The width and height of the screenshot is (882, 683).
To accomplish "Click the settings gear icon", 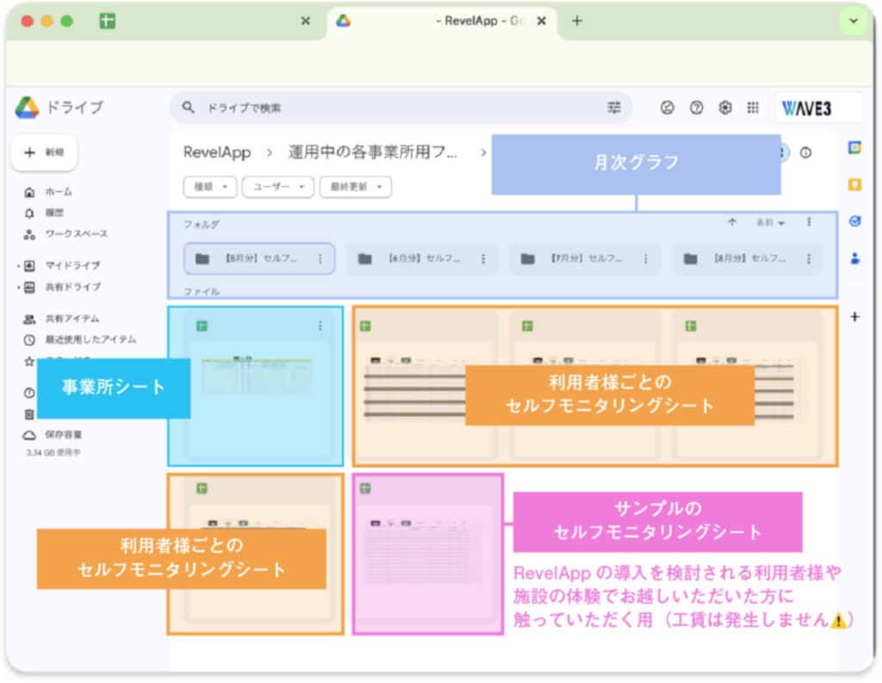I will (725, 108).
